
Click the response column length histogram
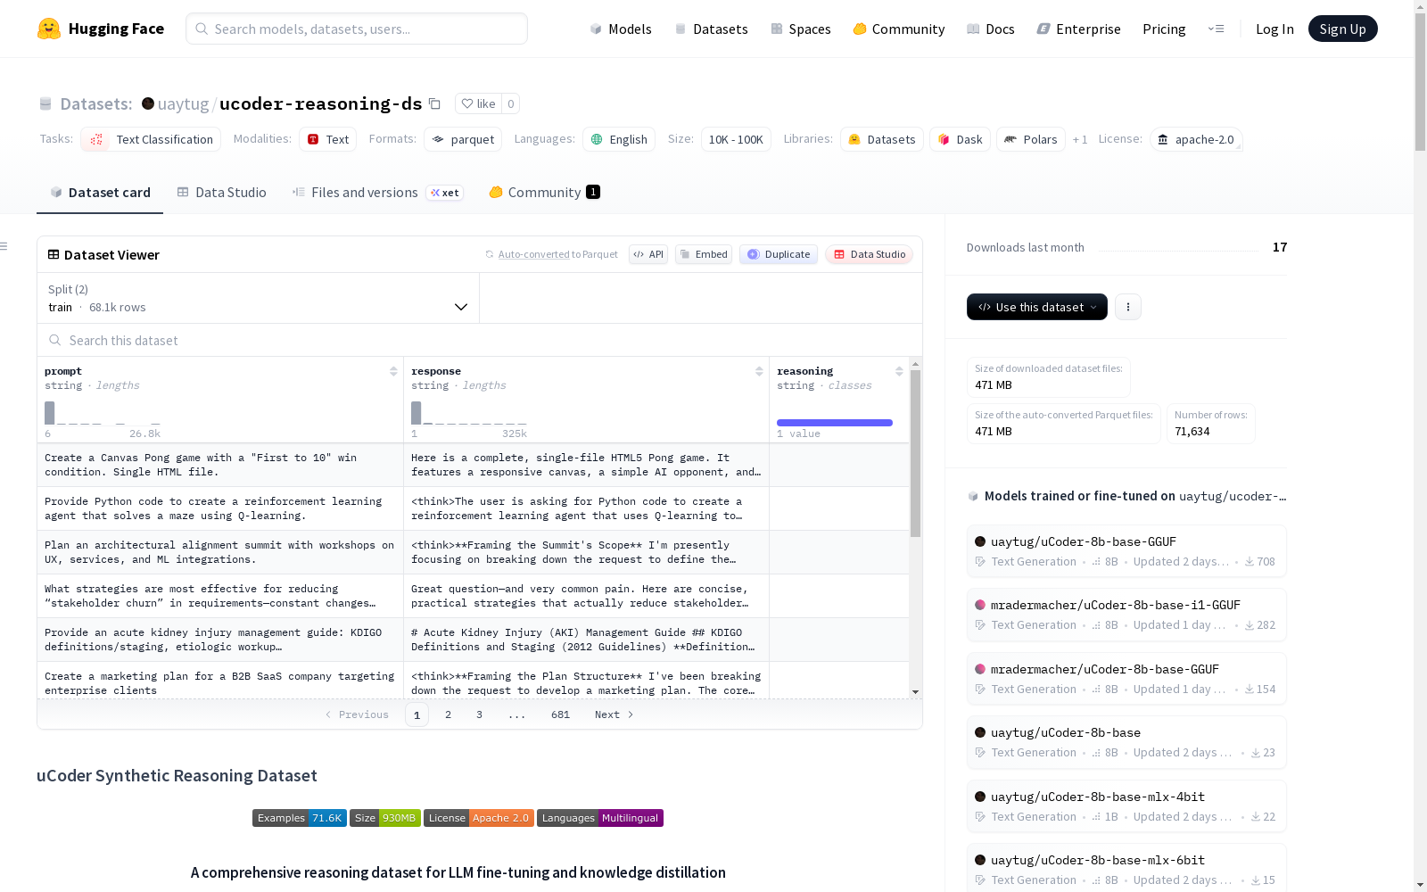click(x=469, y=413)
